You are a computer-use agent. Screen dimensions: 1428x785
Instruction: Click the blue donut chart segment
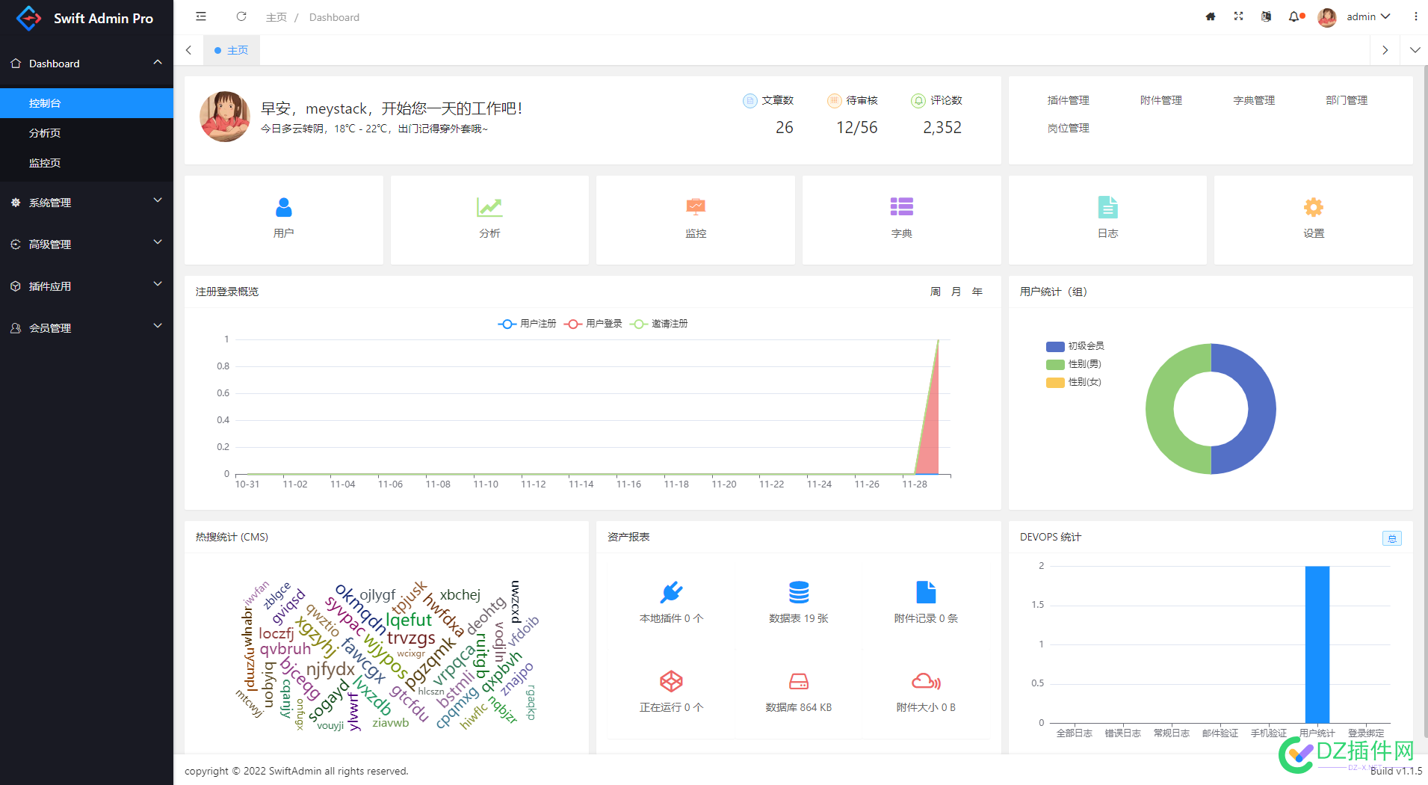tap(1261, 409)
